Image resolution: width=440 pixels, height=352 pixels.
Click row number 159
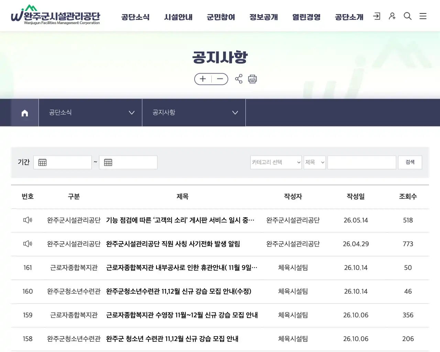(27, 315)
